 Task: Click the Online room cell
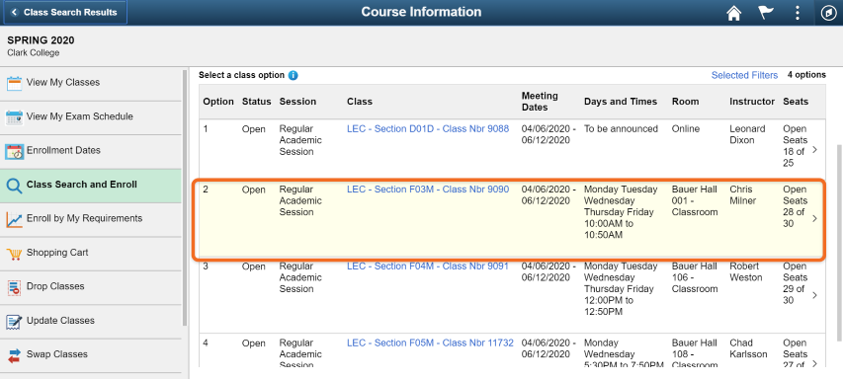tap(686, 128)
